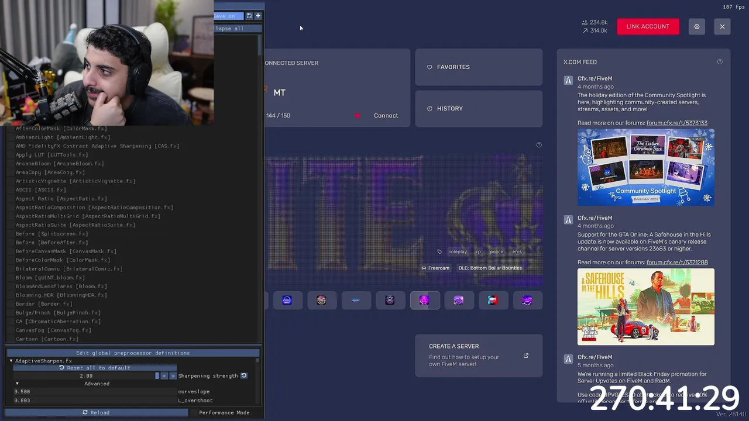
Task: Save the current ReShade preset via floppy icon
Action: pos(249,16)
